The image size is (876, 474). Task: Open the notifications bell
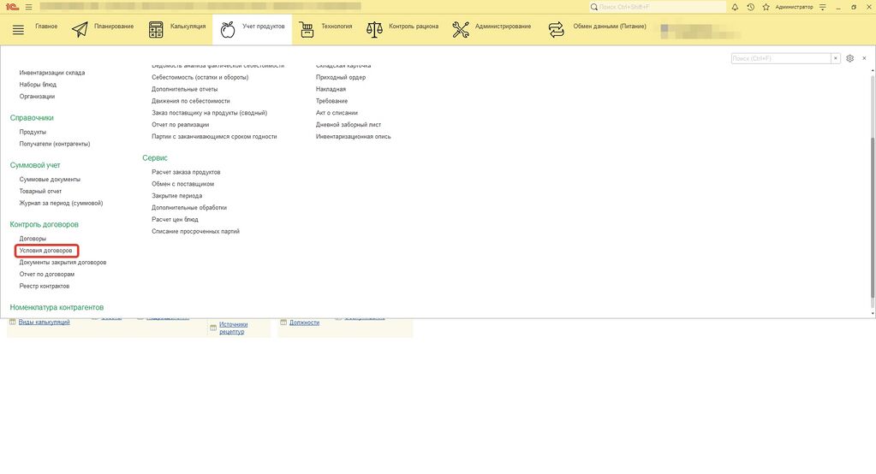pos(735,7)
